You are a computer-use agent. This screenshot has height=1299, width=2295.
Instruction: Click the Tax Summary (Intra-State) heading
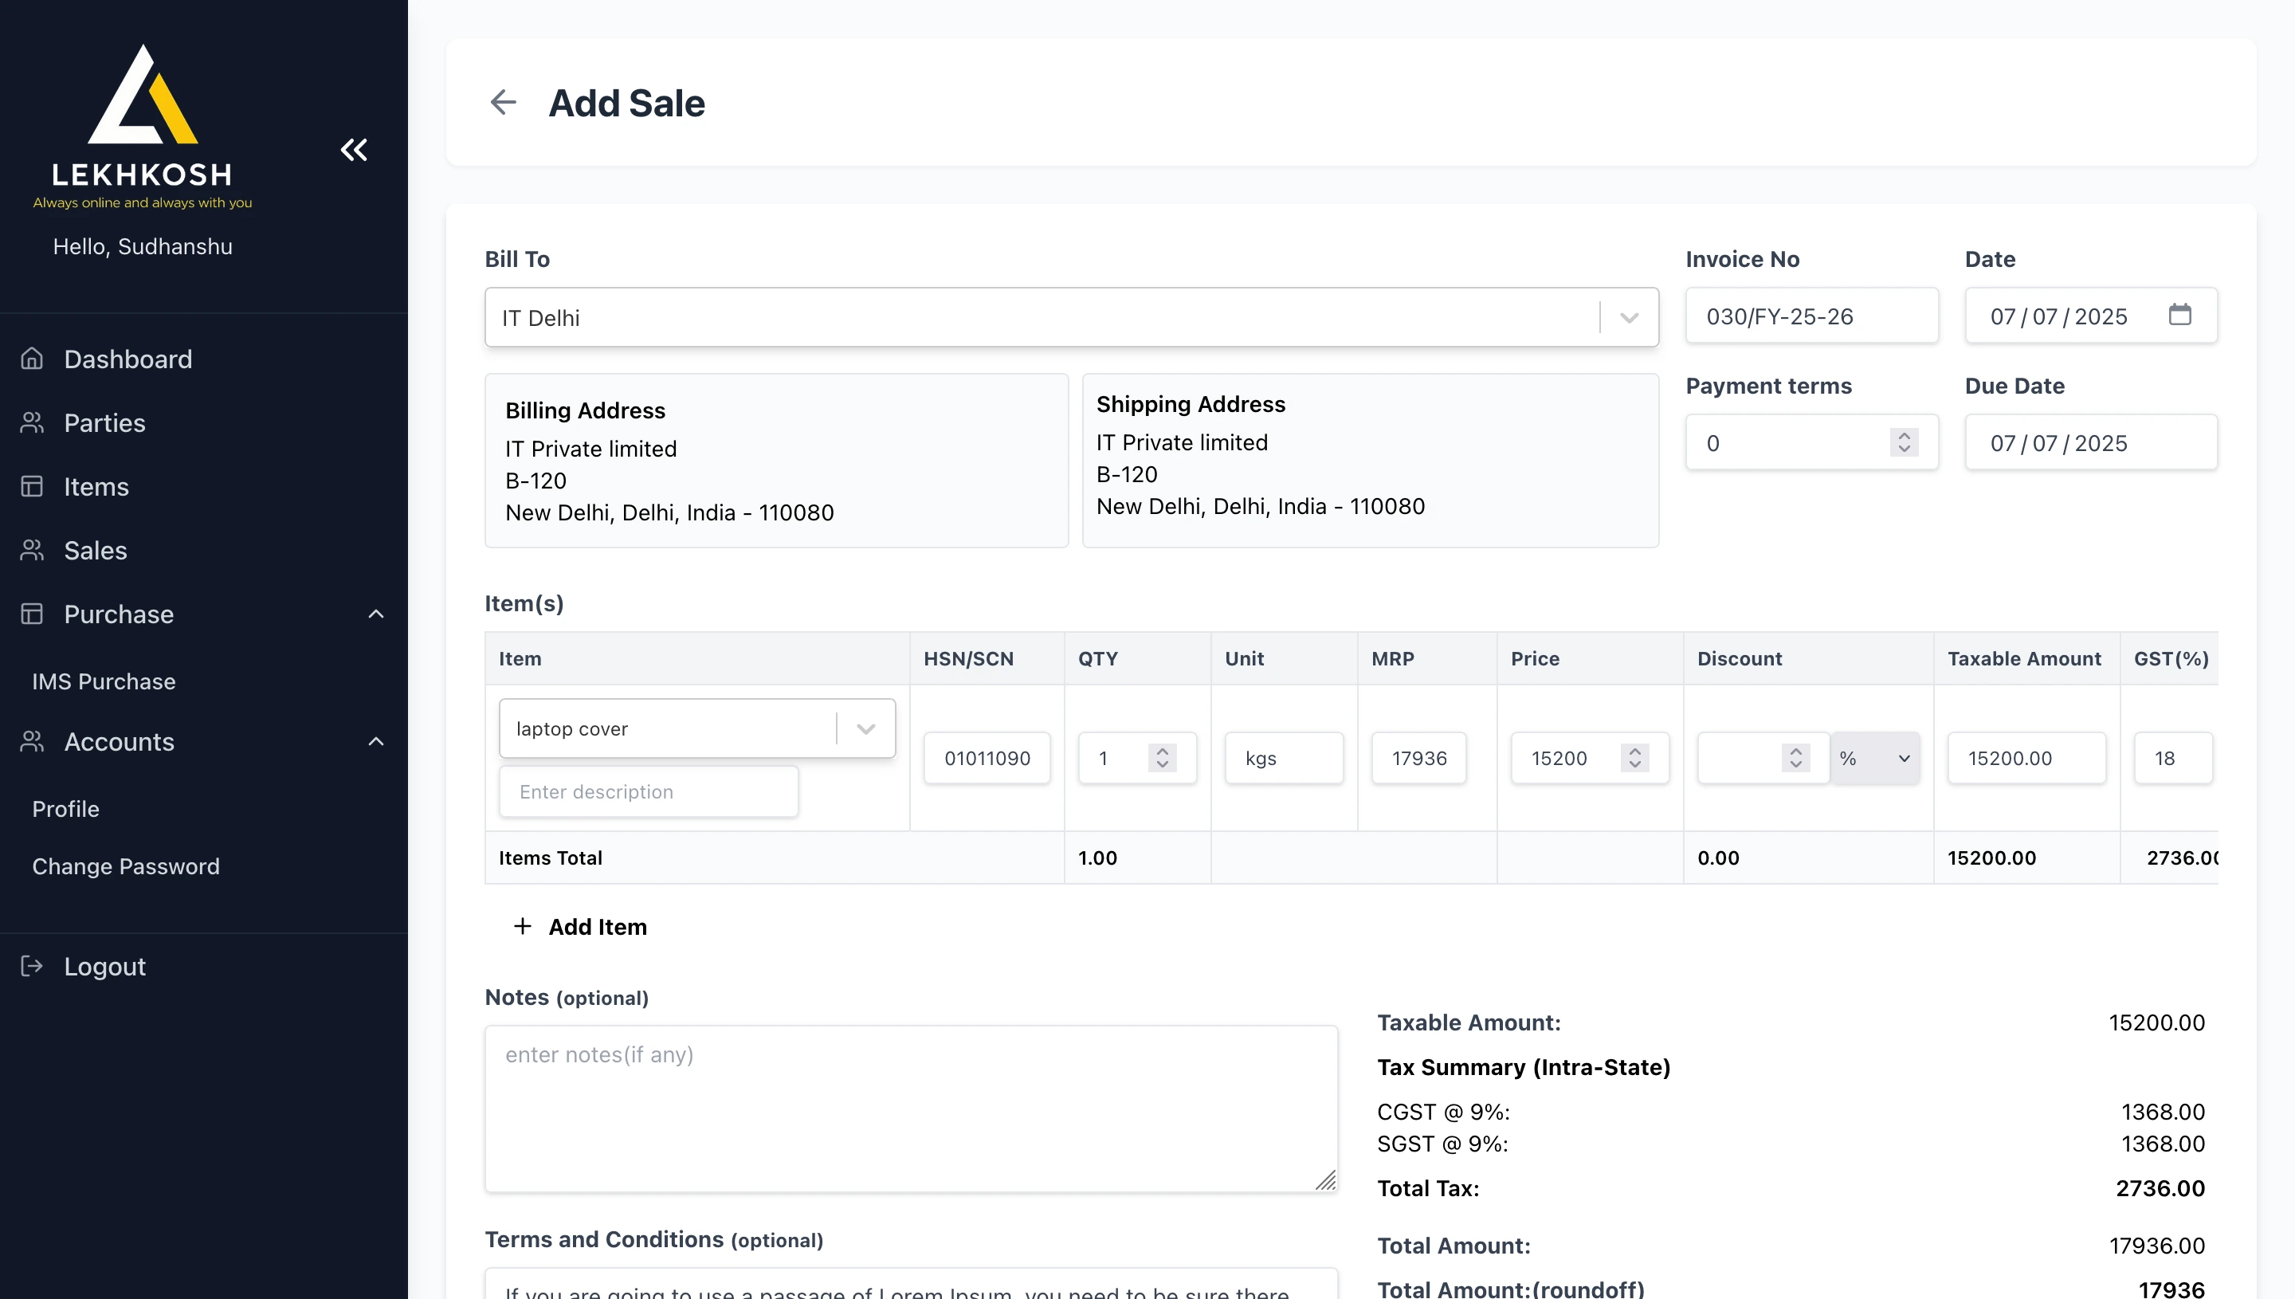tap(1524, 1067)
